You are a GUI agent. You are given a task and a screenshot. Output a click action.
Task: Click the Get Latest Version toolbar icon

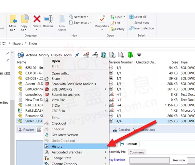(x=103, y=55)
